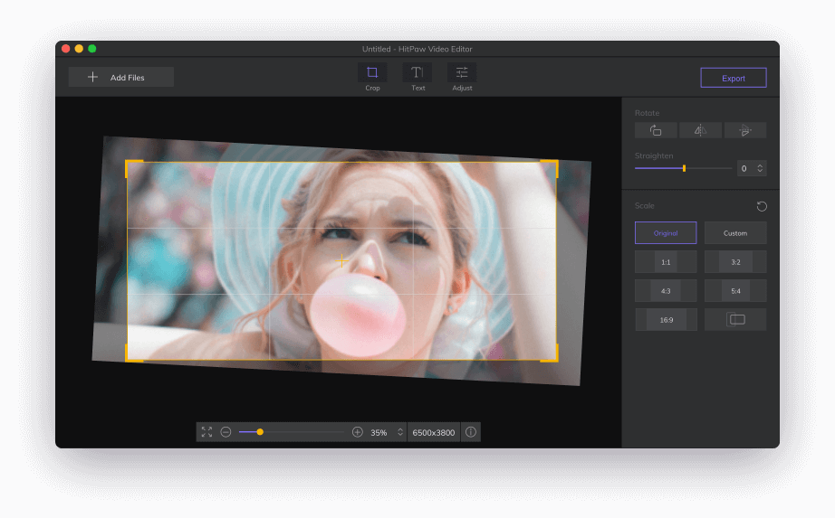The height and width of the screenshot is (518, 835).
Task: Click the fit-to-screen icon
Action: 206,432
